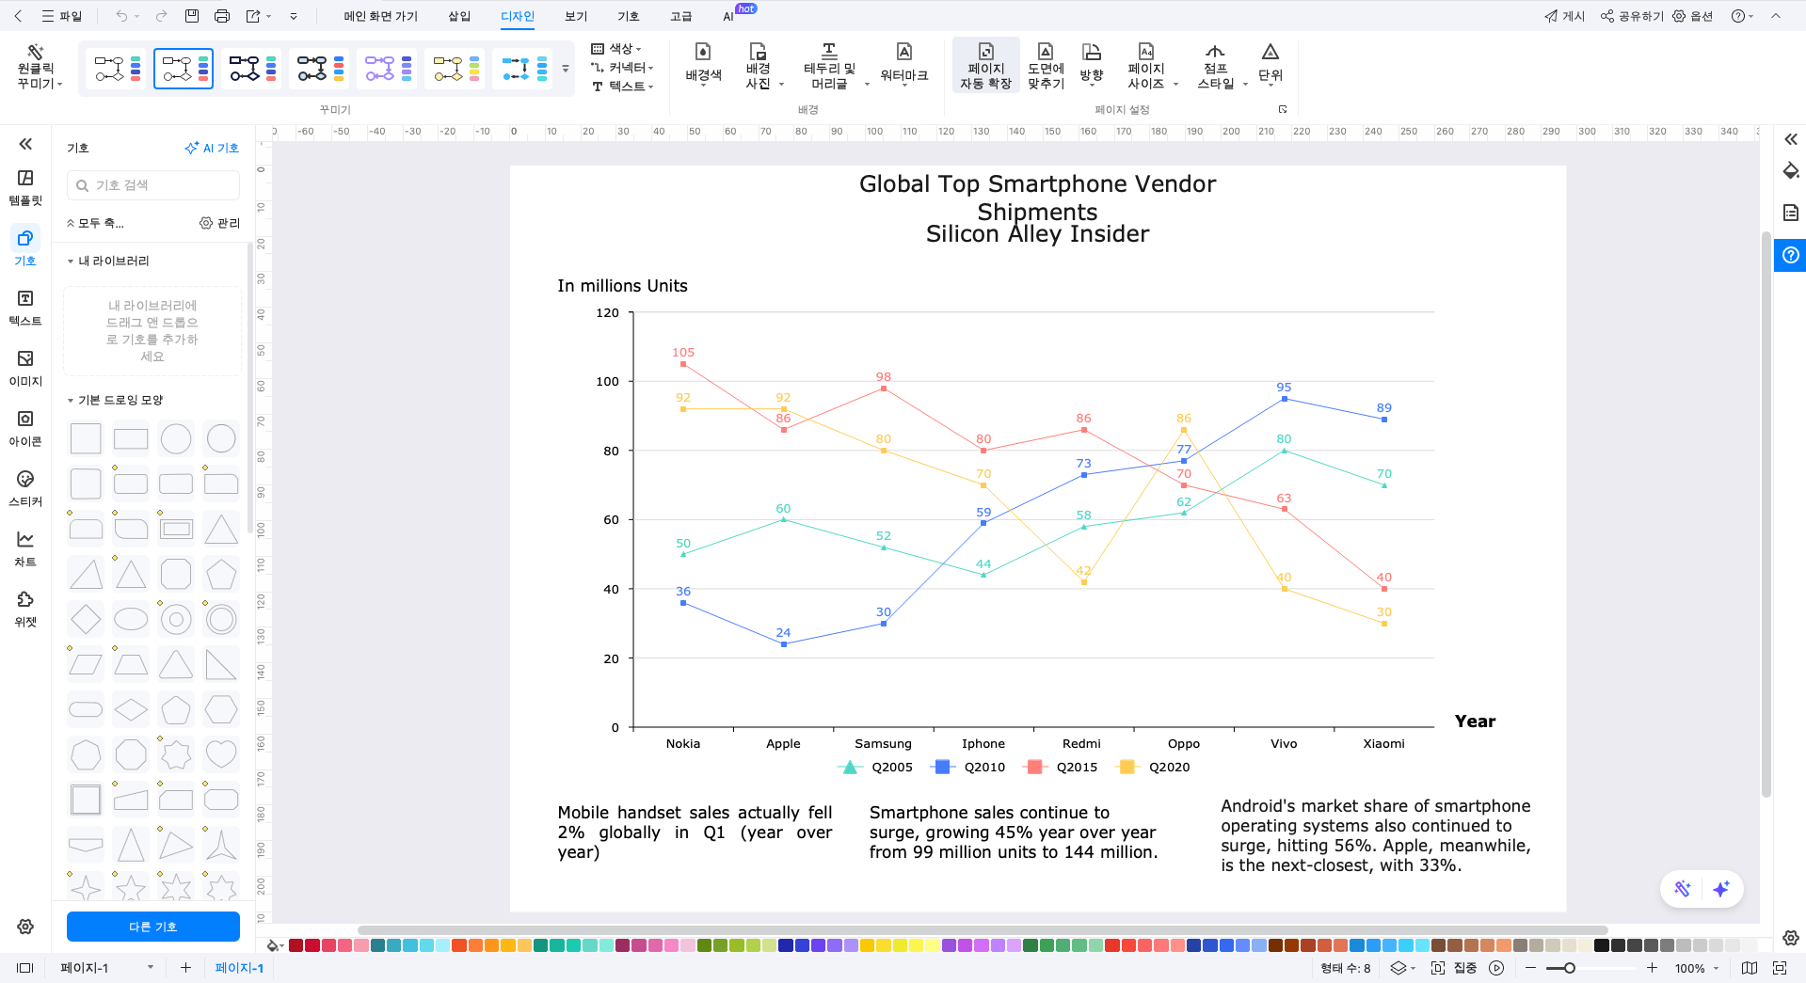Image resolution: width=1806 pixels, height=983 pixels.
Task: Collapse the basic drawing shapes (기본 드로잉 모양) section
Action: pyautogui.click(x=71, y=401)
